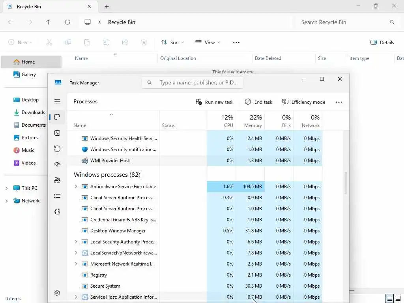Select Windows Security Health Service row
This screenshot has height=303, width=404.
coord(195,138)
